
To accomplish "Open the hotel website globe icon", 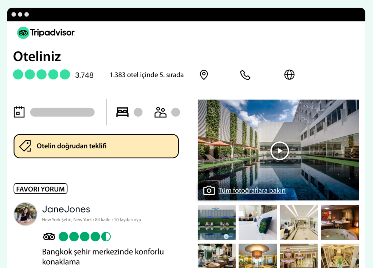I will click(x=289, y=74).
